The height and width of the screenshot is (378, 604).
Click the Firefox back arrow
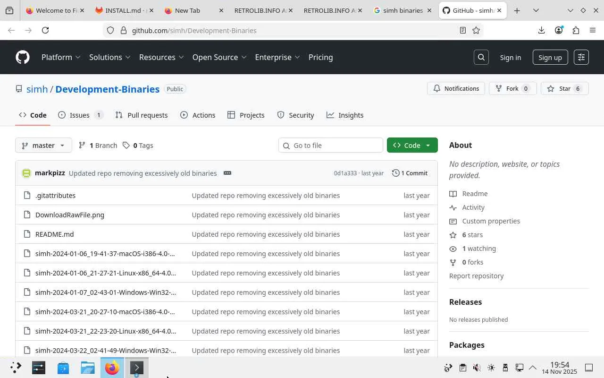coord(11,30)
